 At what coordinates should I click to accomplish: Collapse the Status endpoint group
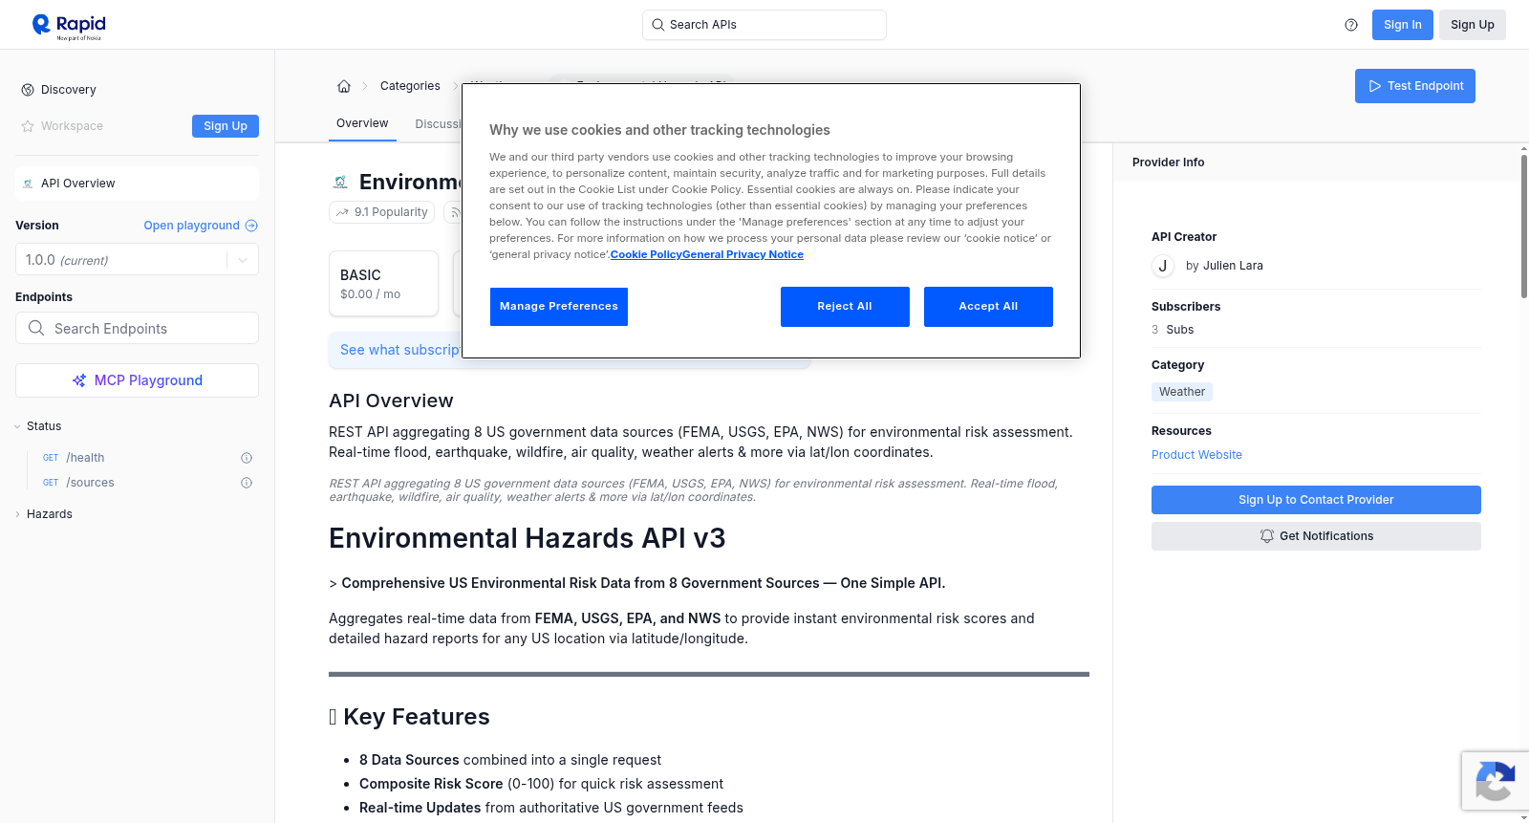pos(17,426)
